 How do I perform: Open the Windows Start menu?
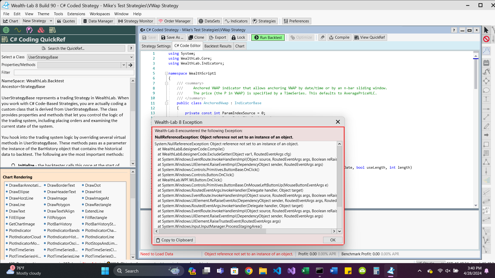click(x=105, y=271)
